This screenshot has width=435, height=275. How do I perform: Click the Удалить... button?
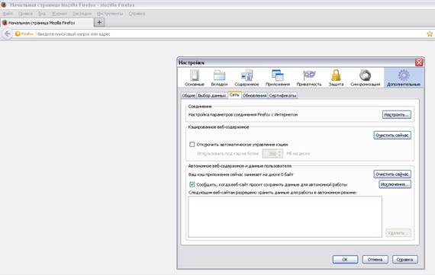(398, 233)
